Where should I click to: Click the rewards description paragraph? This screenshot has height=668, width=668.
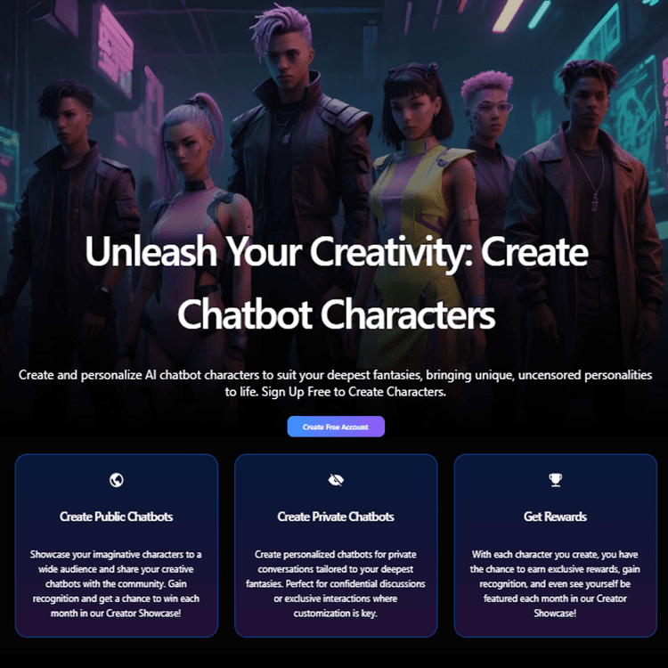(x=555, y=583)
